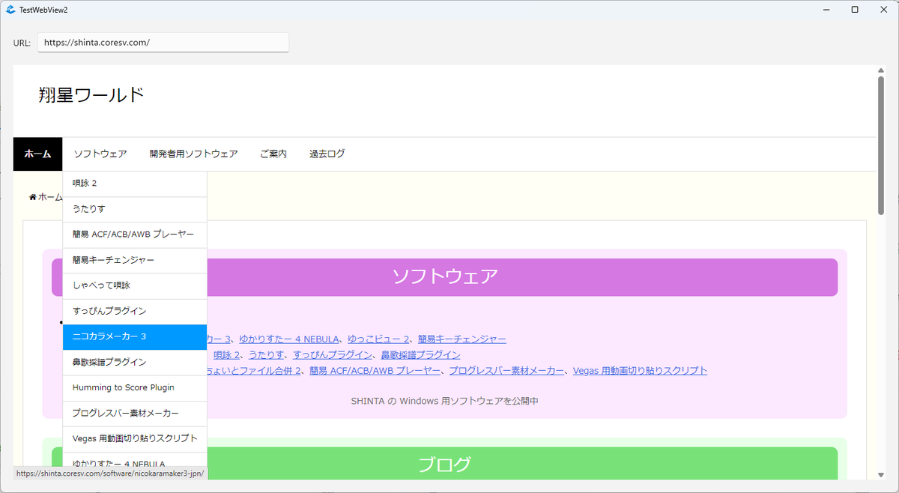
Task: Select すっぴんプラグイン in dropdown menu
Action: point(135,311)
